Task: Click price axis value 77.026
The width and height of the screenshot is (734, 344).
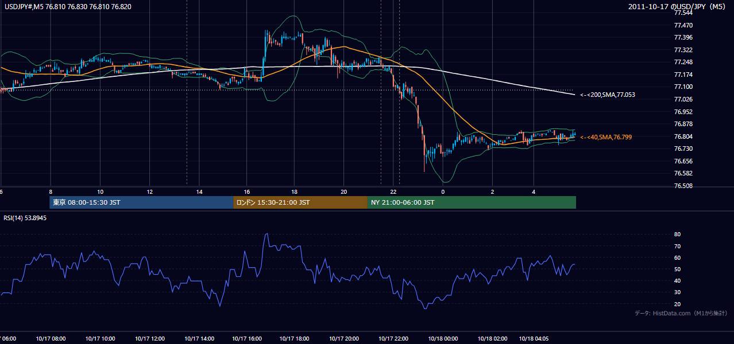Action: point(683,99)
